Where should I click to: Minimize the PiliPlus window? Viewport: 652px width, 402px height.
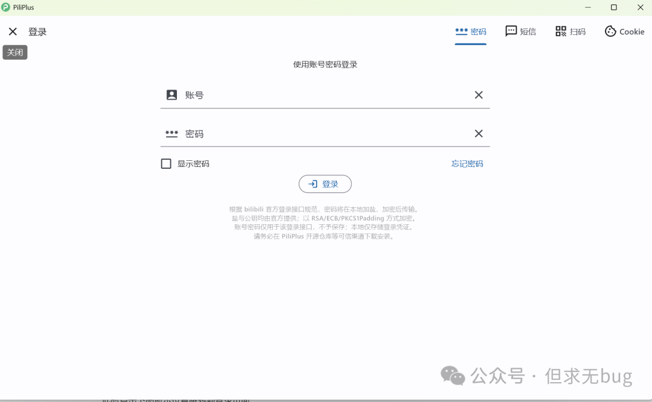587,7
